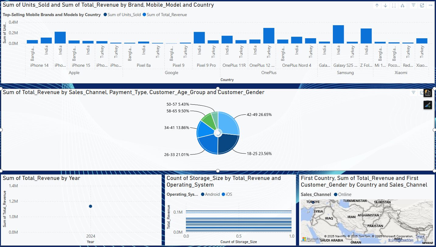Screen dimensions: 436x247
Task: Click the iPhone 15 axis label
Action: (x=81, y=65)
